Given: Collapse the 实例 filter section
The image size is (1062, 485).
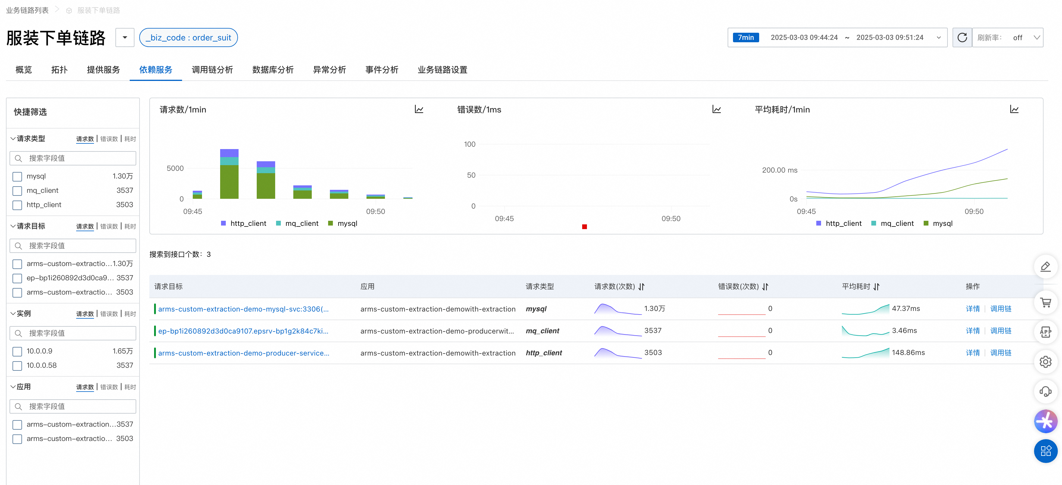Looking at the screenshot, I should 13,313.
